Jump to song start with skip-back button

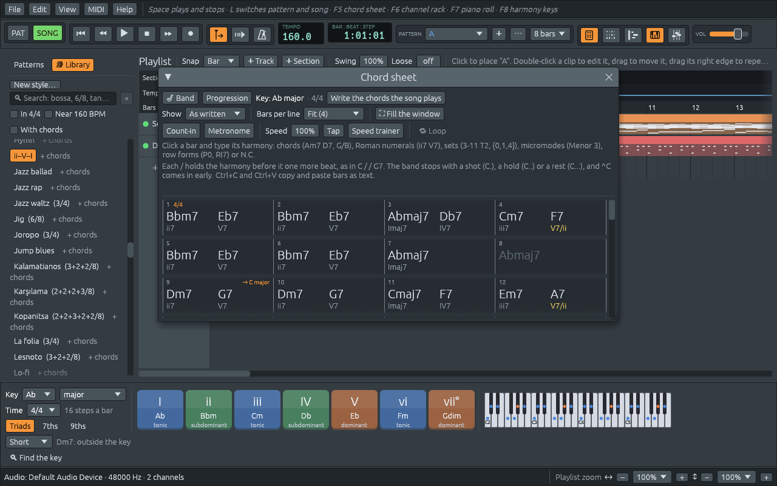pos(80,34)
